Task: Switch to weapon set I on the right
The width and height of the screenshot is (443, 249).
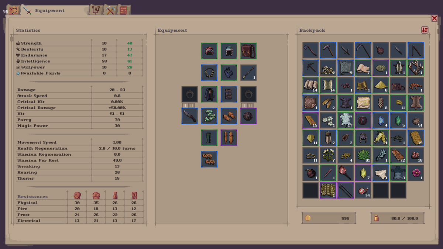Action: click(244, 105)
